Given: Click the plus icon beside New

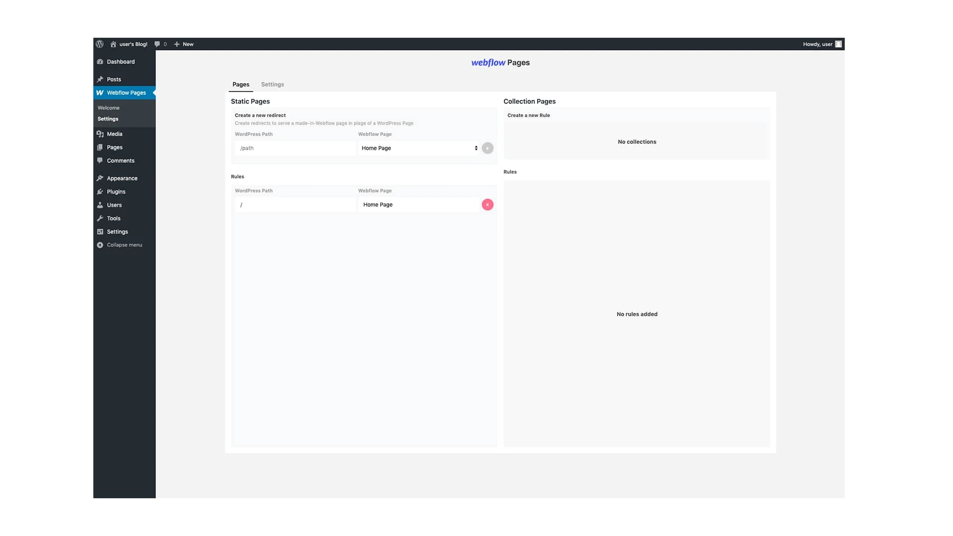Looking at the screenshot, I should click(x=177, y=44).
